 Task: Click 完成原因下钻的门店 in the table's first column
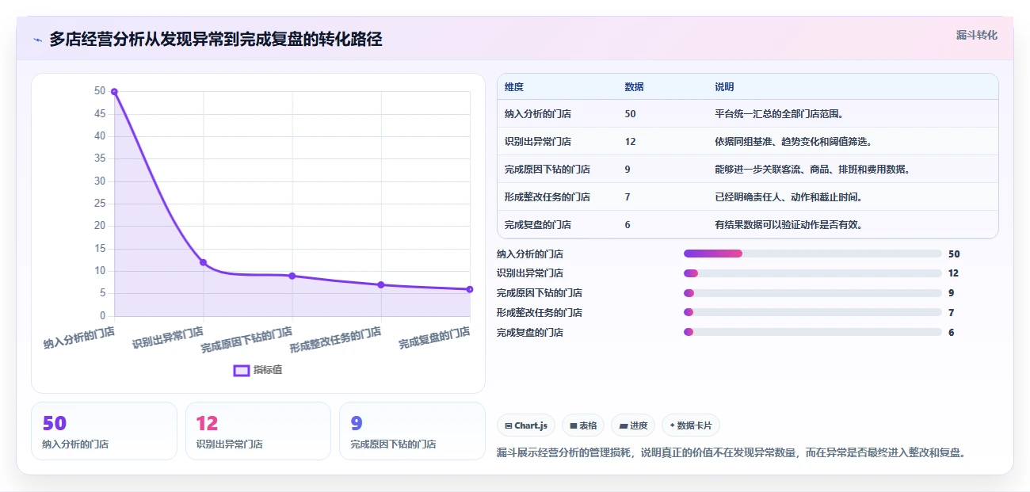click(547, 170)
